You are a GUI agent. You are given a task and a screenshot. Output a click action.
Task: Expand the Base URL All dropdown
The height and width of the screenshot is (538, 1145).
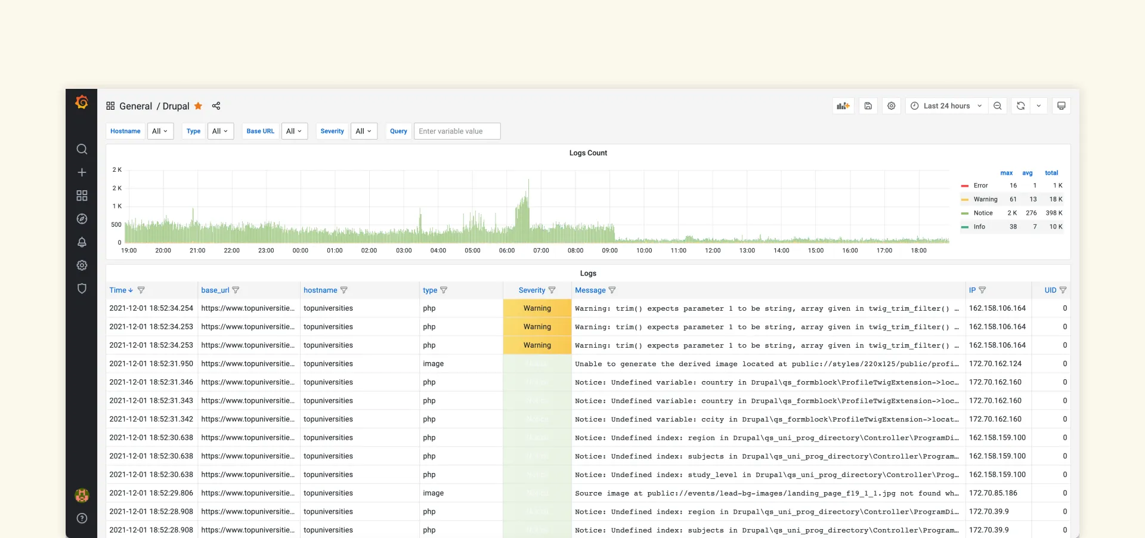click(x=295, y=131)
